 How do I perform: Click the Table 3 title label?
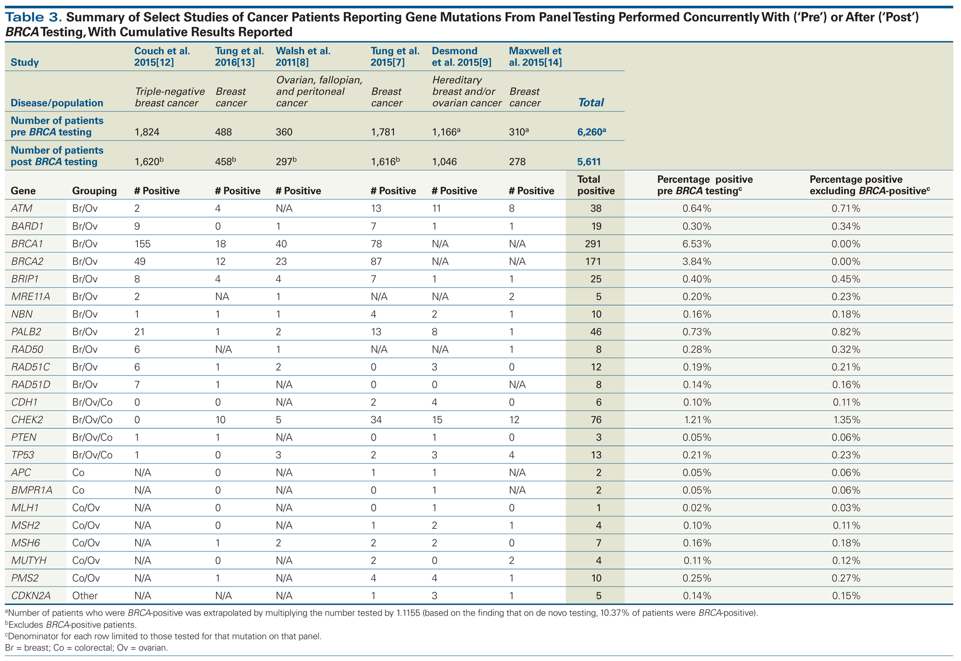(34, 17)
